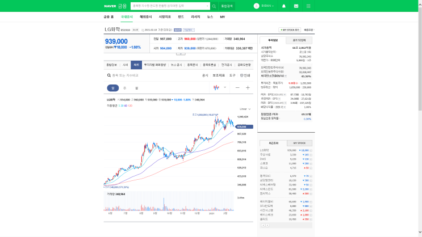
Task: Switch to the 투자자별 매매동향 tab
Action: point(155,65)
